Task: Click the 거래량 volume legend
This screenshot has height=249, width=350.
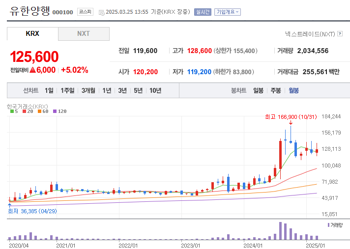Action: (335, 225)
